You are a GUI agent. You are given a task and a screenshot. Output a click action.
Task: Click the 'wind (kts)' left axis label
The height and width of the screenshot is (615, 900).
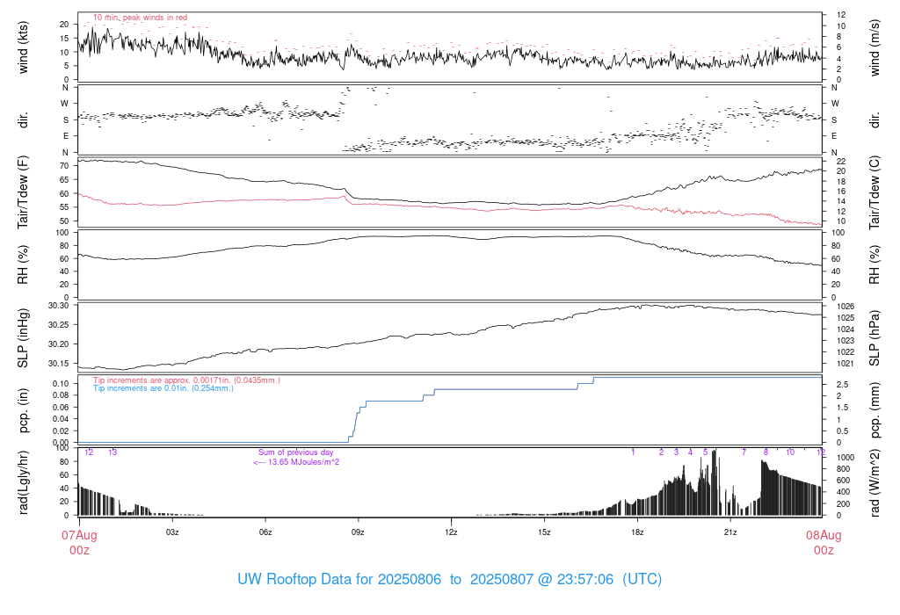click(24, 48)
